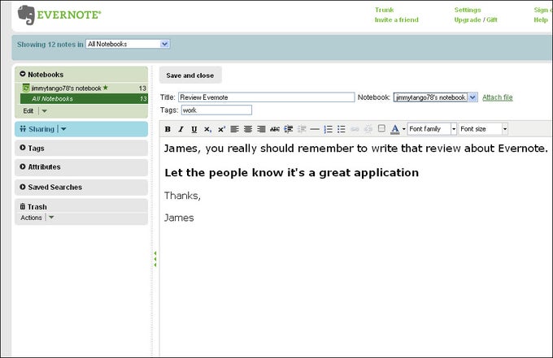The width and height of the screenshot is (553, 358).
Task: Open the text color dropdown arrow
Action: (404, 129)
